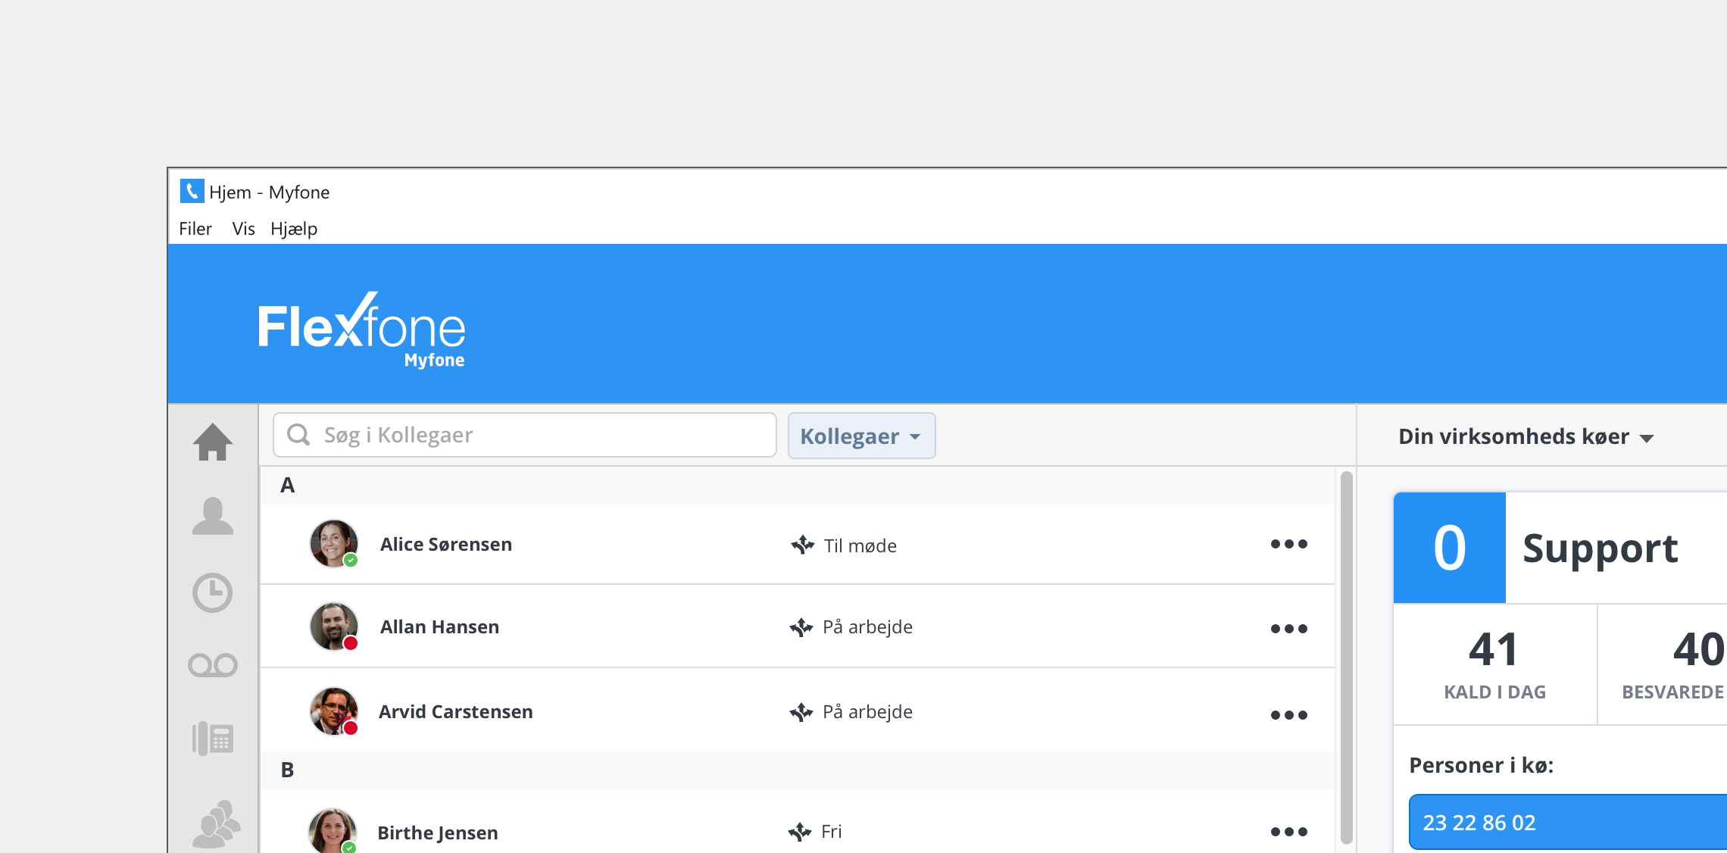This screenshot has width=1727, height=853.
Task: Open more options for Alice Sørensen
Action: tap(1288, 544)
